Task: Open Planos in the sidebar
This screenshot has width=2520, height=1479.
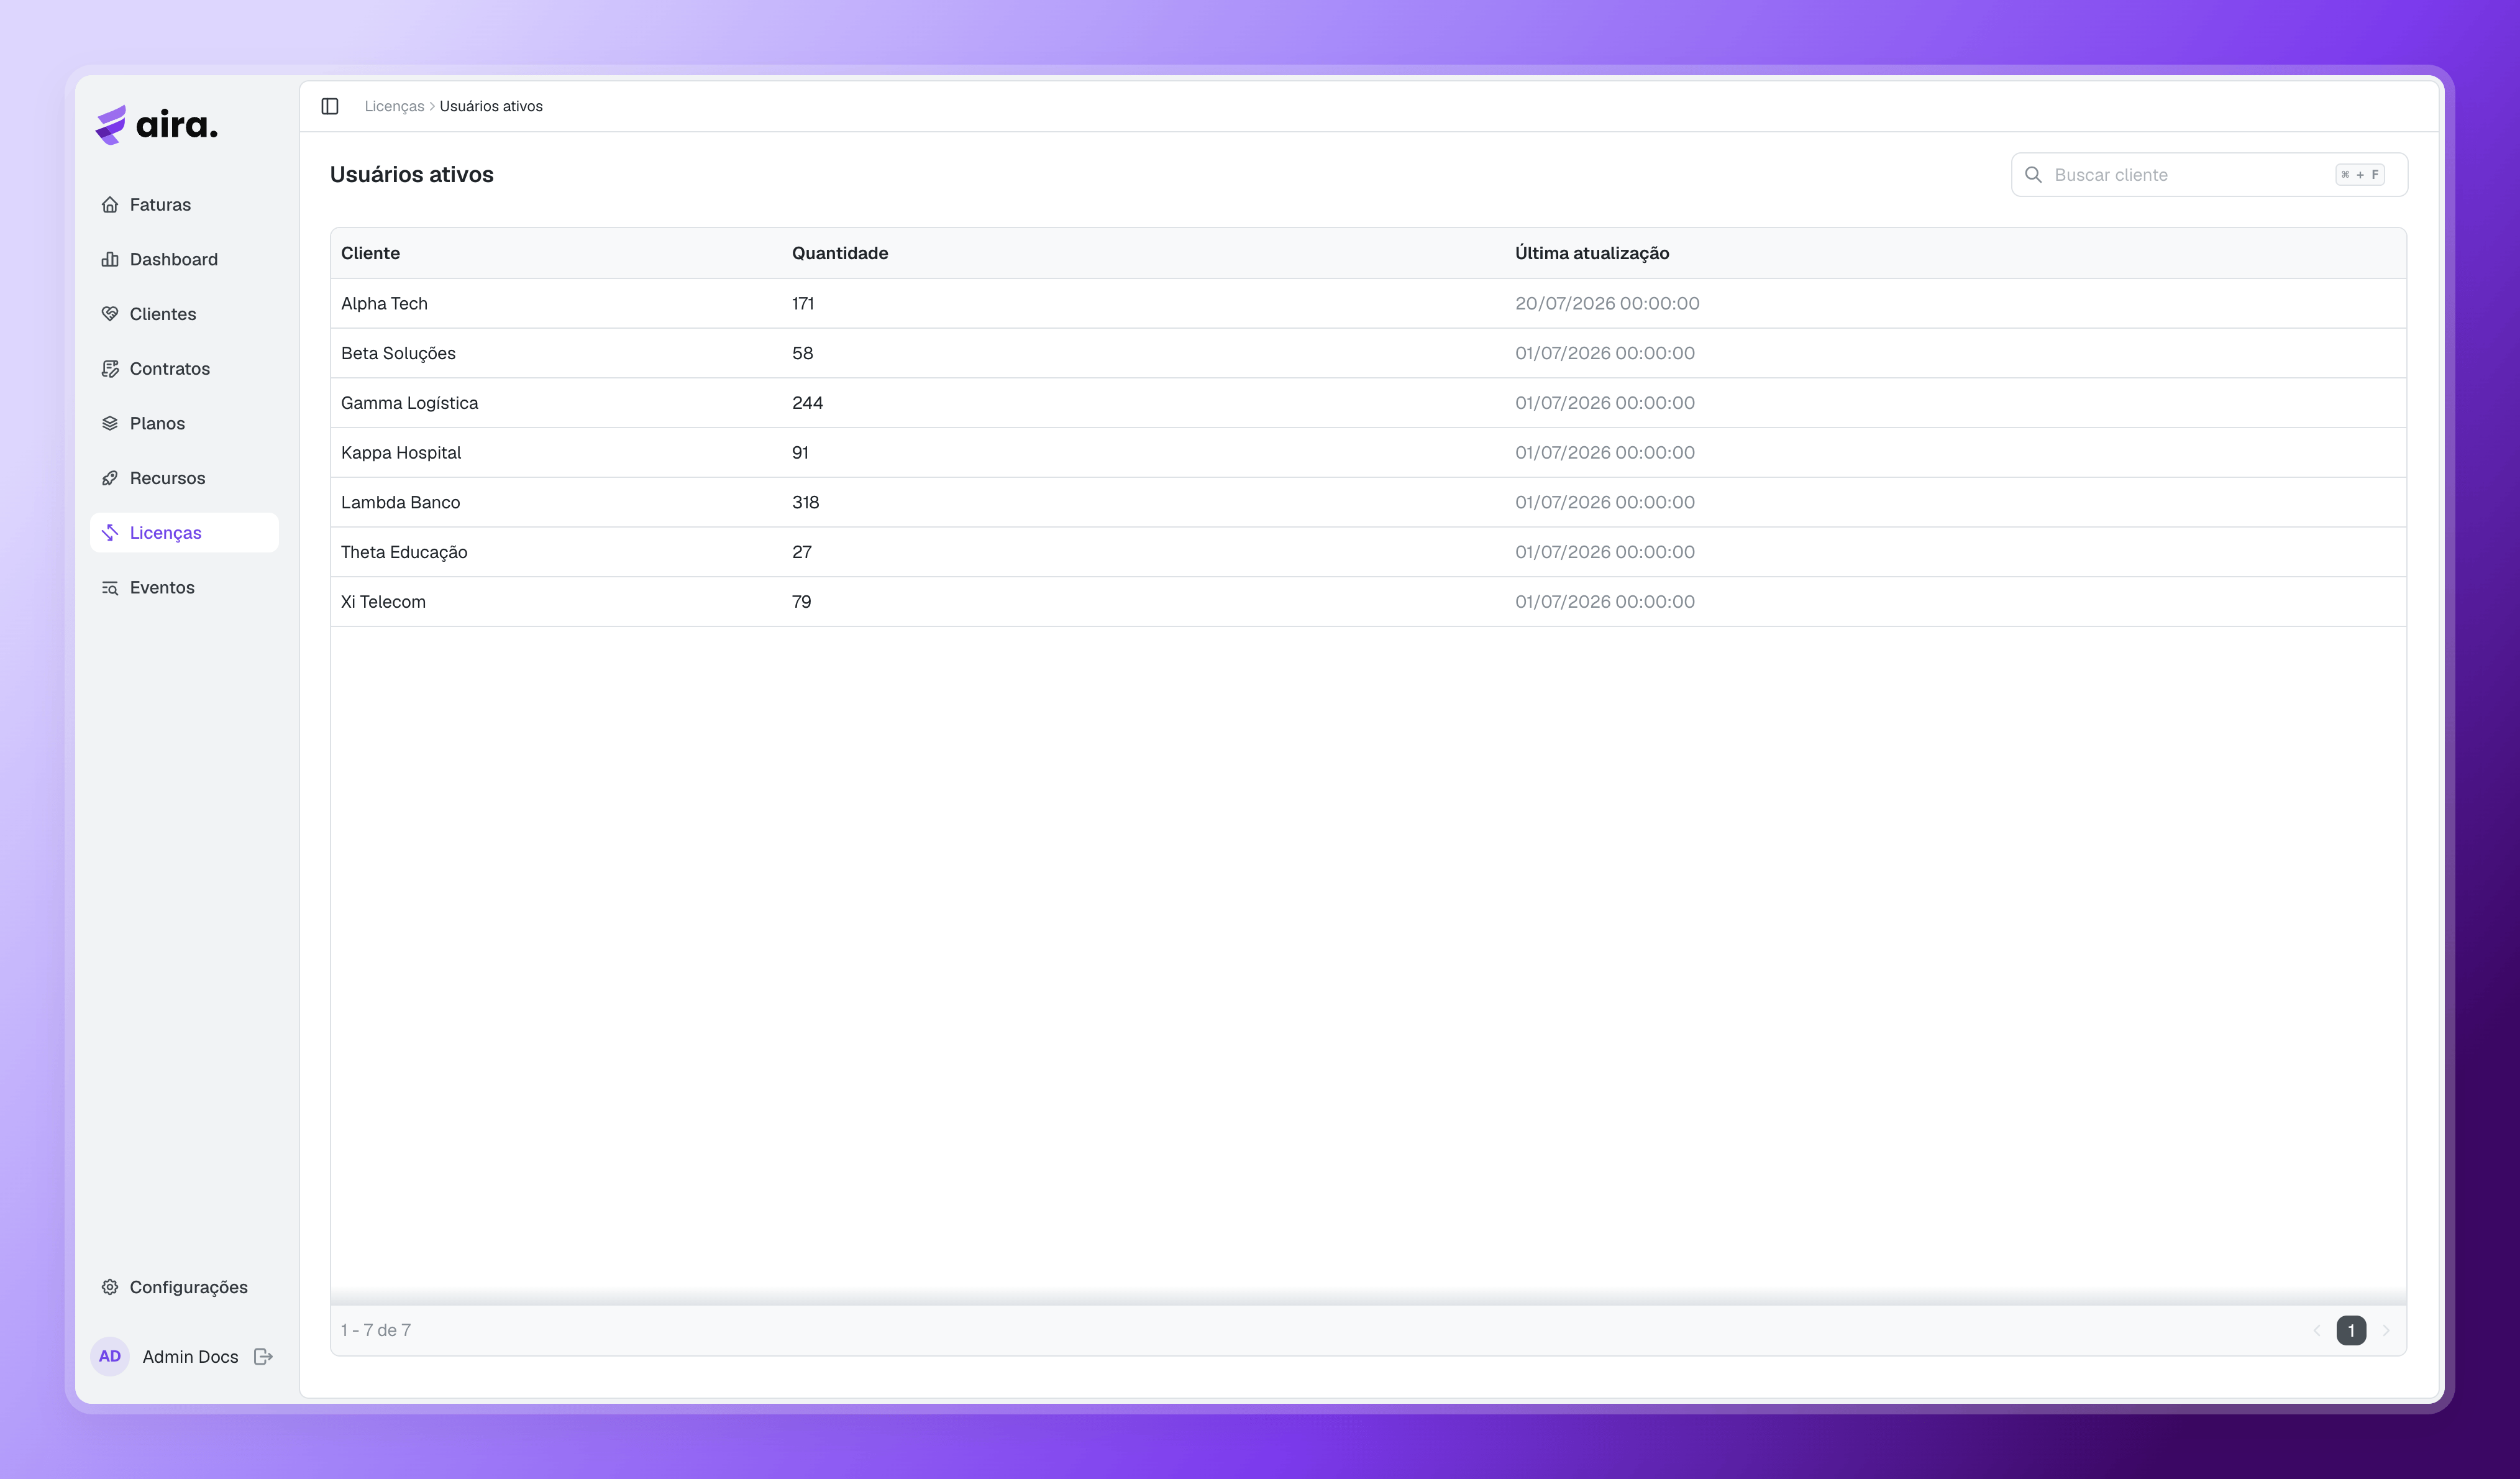Action: (184, 423)
